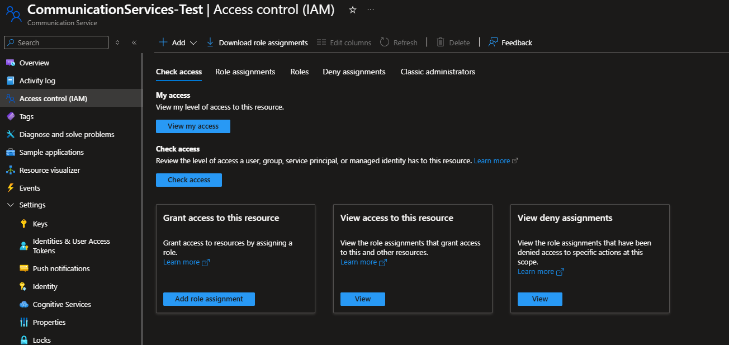The image size is (729, 345).
Task: Open Tags from sidebar
Action: point(26,116)
